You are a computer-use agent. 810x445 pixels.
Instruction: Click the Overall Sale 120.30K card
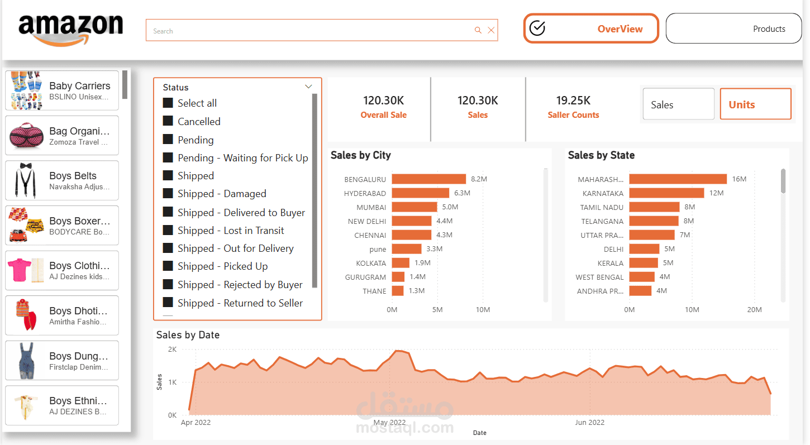pos(383,107)
